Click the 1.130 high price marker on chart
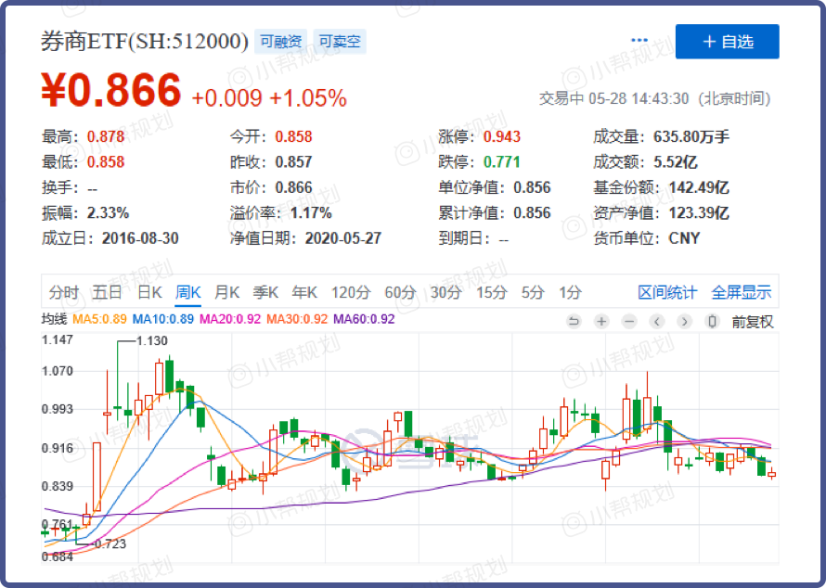The image size is (826, 588). (x=151, y=340)
